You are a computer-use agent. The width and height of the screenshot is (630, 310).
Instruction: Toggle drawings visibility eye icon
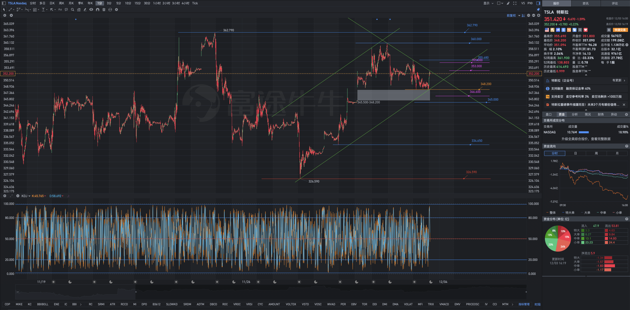[91, 10]
